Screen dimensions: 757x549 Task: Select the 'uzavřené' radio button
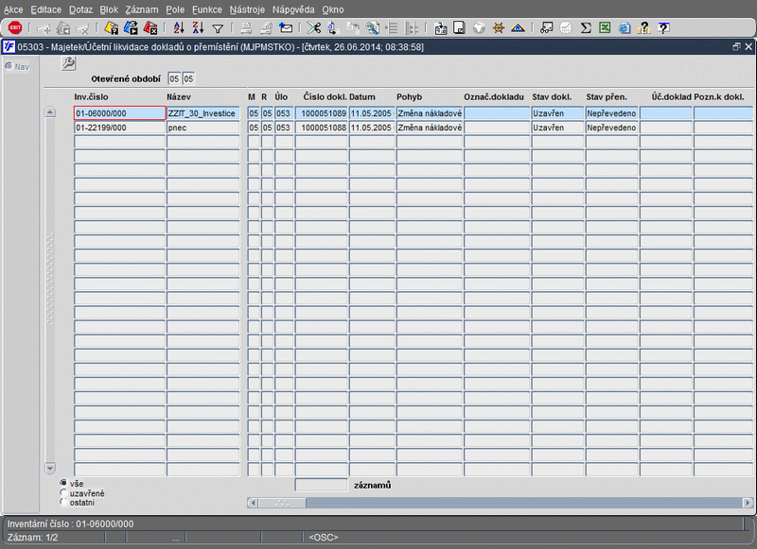pos(63,492)
